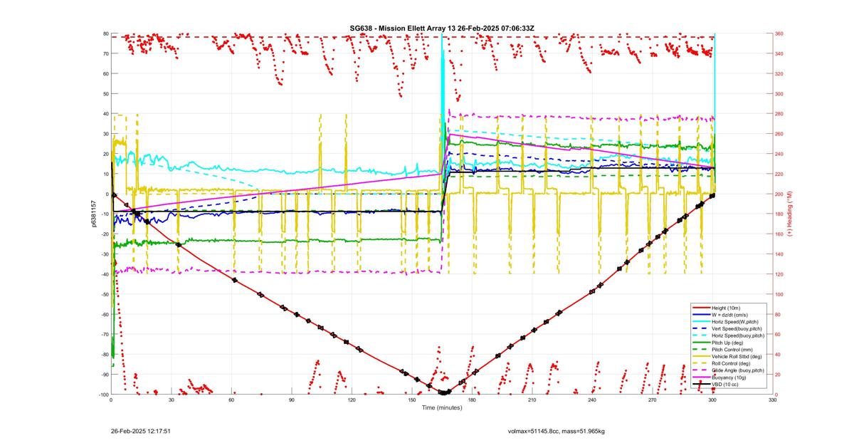Click the '280' tick on the heading axis
The height and width of the screenshot is (443, 854).
point(779,114)
